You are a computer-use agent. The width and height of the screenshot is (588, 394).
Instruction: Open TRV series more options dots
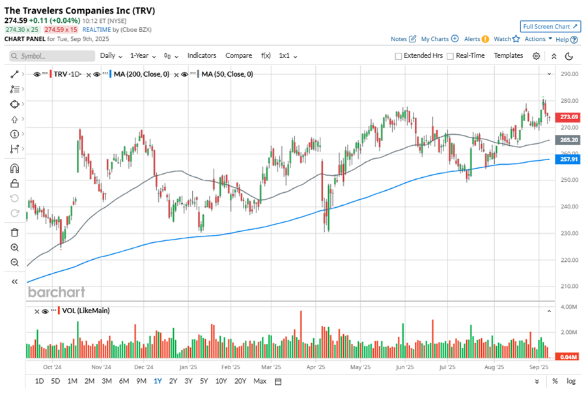(45, 74)
